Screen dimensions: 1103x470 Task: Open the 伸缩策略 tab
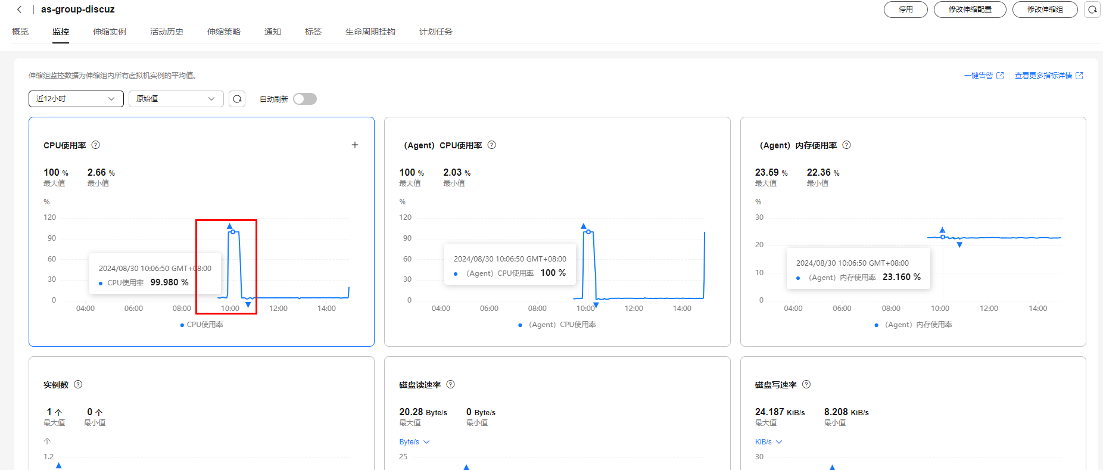coord(224,32)
